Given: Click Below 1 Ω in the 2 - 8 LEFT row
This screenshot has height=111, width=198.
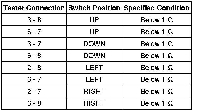Looking at the screenshot, I should (x=157, y=68).
